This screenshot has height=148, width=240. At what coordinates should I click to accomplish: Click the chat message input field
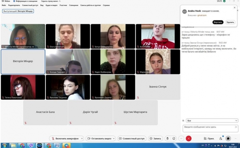(x=210, y=129)
